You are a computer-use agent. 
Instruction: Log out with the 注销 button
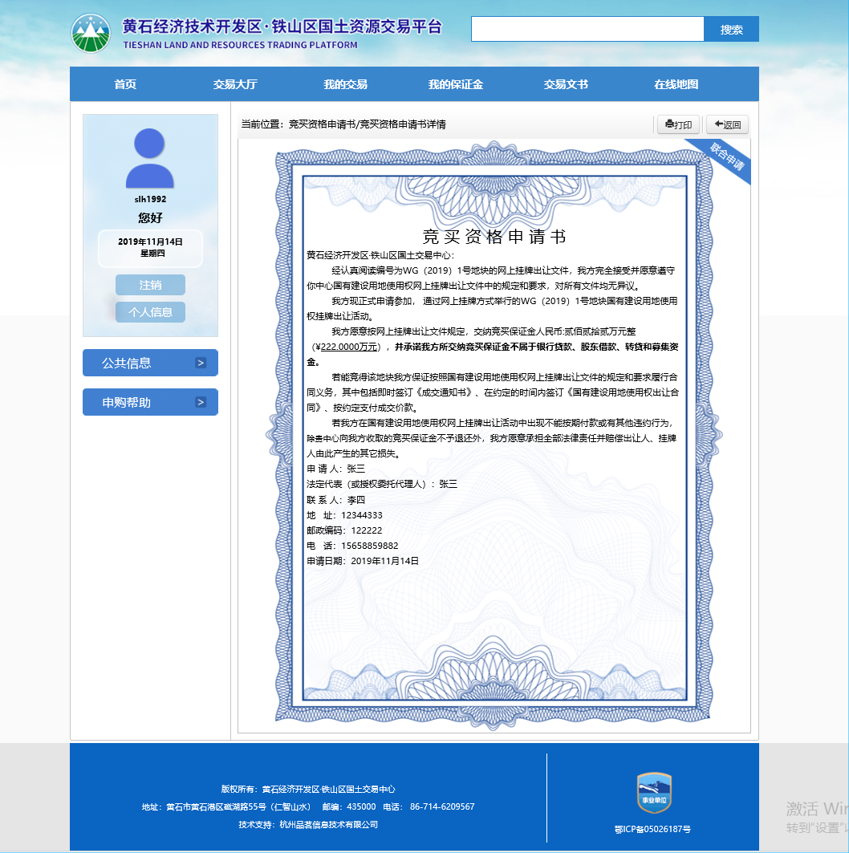150,285
